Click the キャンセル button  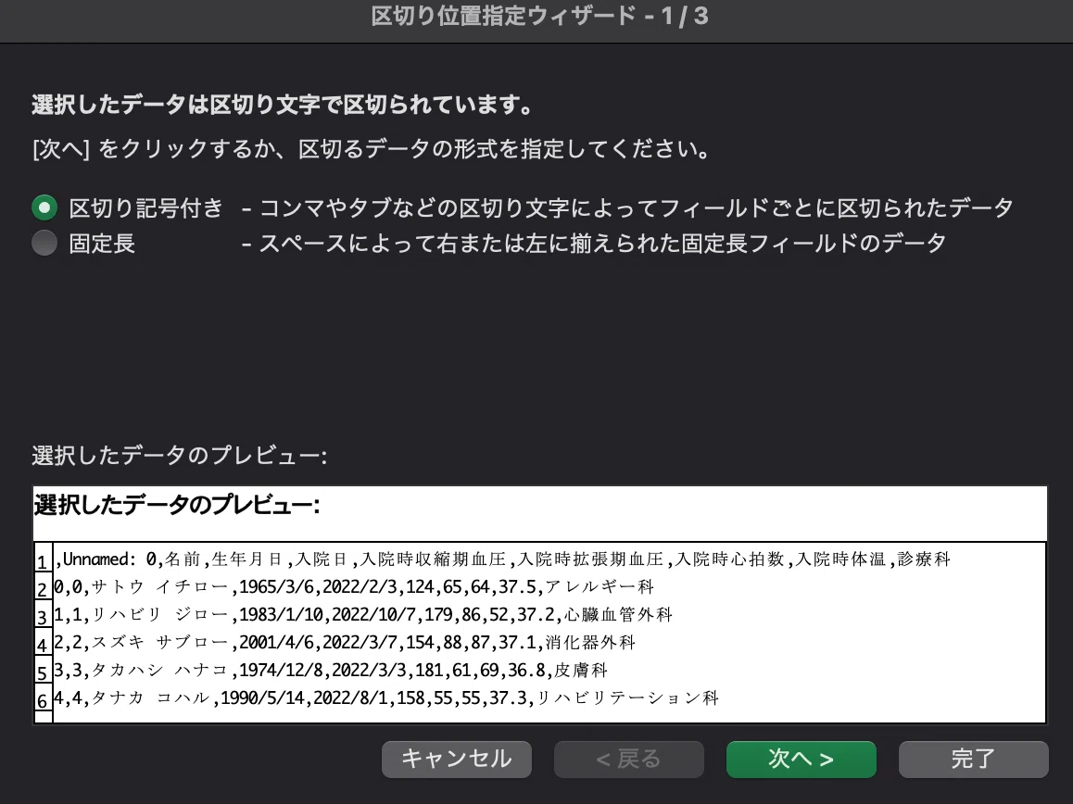point(457,759)
